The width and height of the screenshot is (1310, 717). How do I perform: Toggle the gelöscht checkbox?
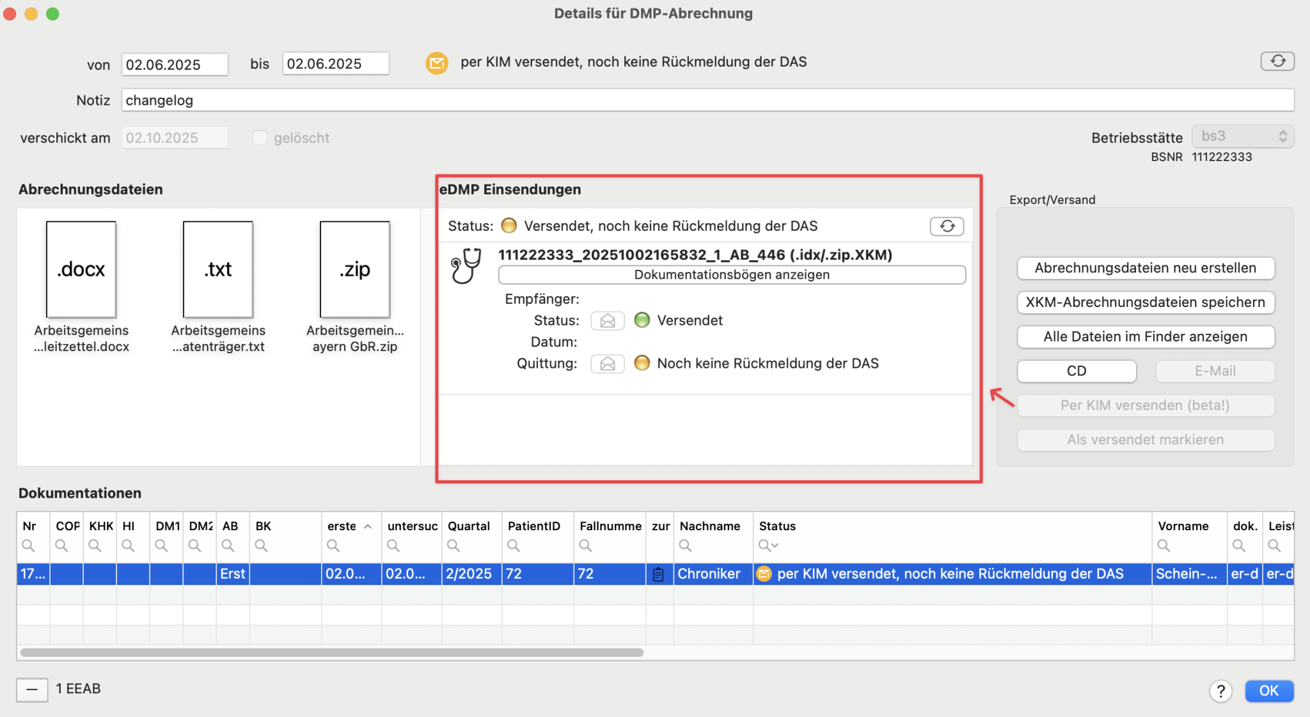[259, 138]
